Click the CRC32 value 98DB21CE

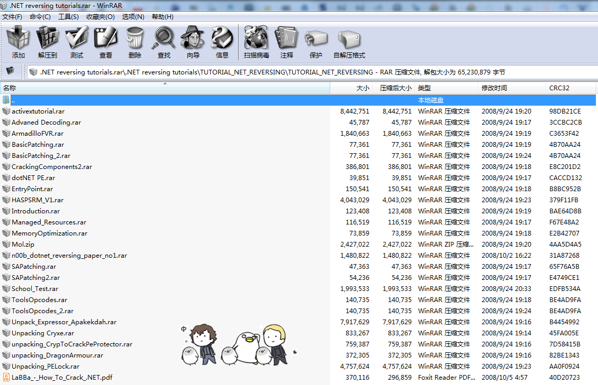565,111
